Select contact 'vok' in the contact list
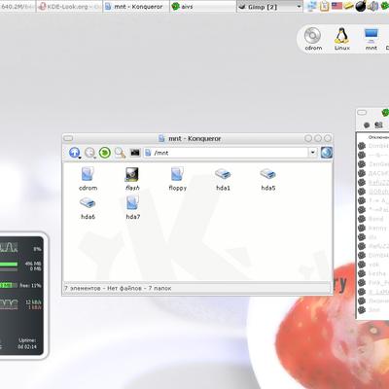The width and height of the screenshot is (389, 389). pyautogui.click(x=372, y=265)
